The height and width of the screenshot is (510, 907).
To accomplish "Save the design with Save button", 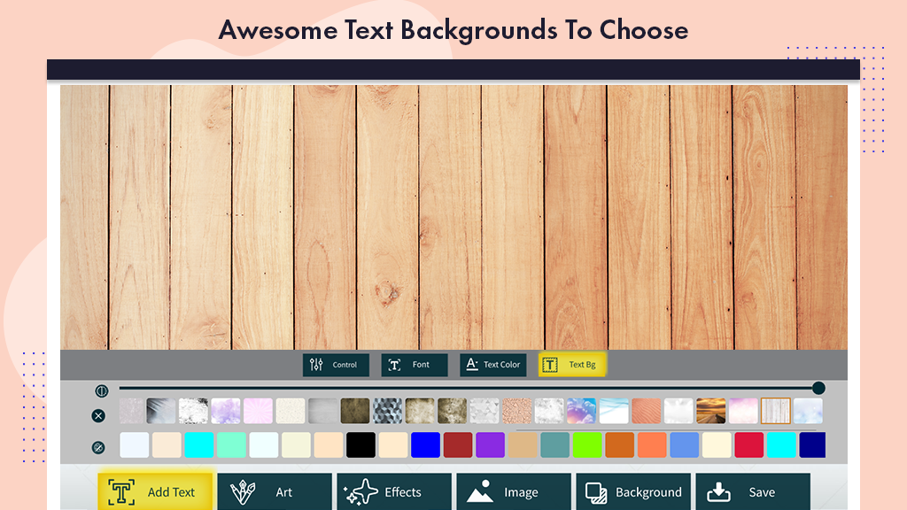I will pos(753,492).
